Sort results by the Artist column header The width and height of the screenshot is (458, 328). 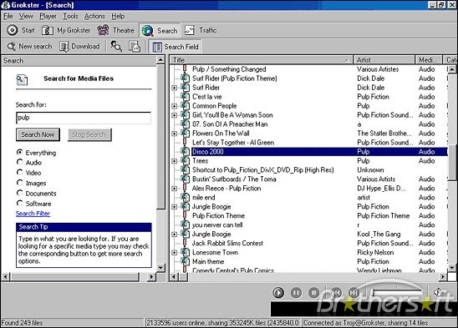[384, 60]
